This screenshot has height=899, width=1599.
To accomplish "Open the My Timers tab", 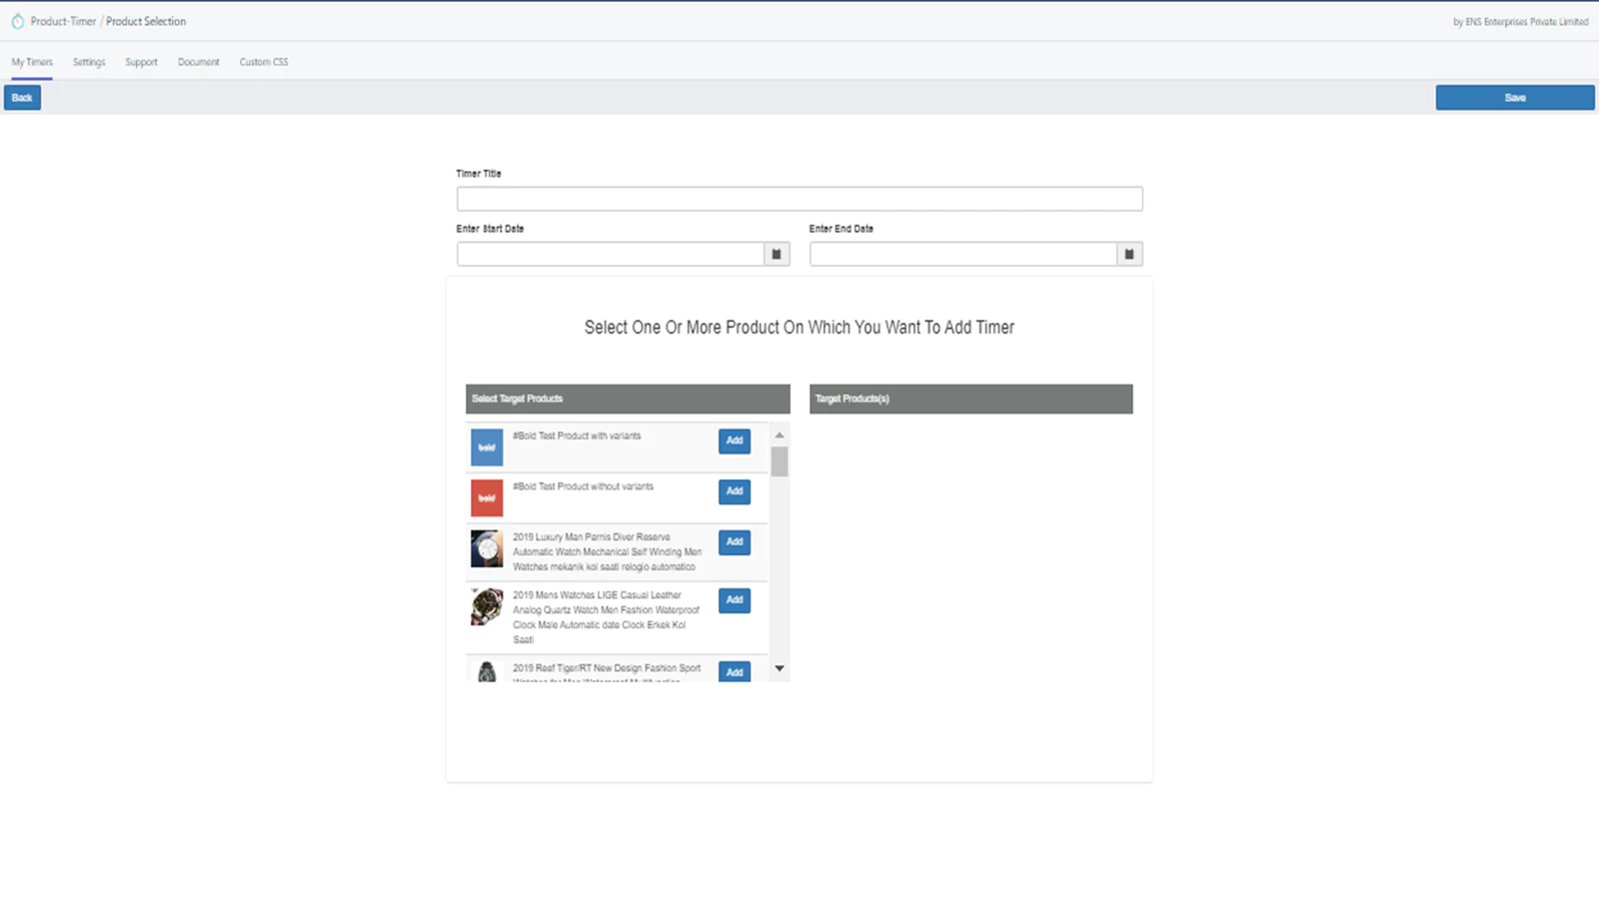I will point(32,62).
